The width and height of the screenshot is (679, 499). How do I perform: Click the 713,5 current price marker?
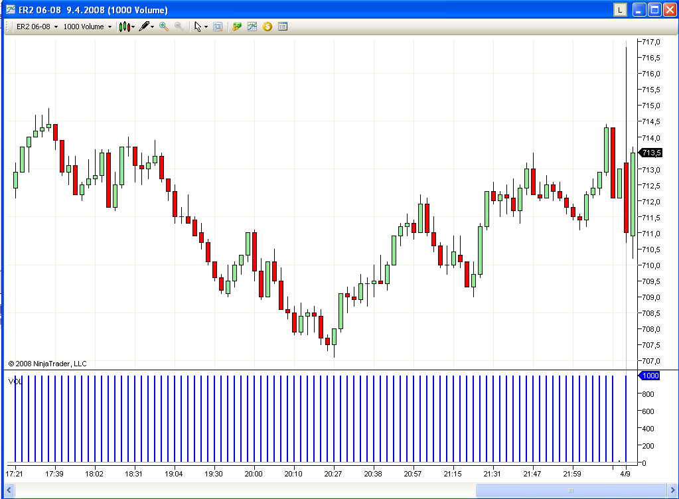tap(650, 153)
